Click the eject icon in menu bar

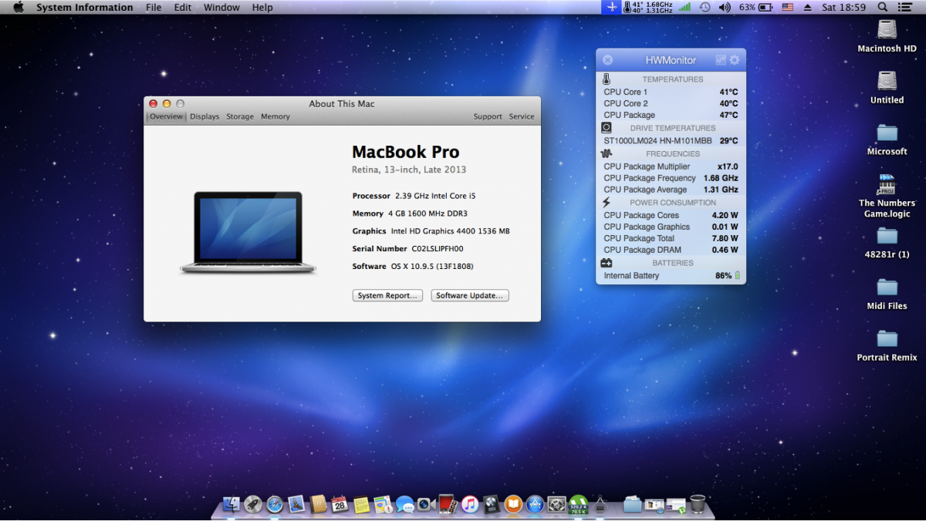(808, 7)
